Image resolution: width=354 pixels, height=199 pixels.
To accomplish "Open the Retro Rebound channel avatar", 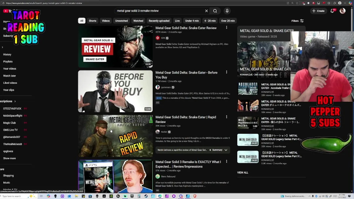I will point(158,176).
